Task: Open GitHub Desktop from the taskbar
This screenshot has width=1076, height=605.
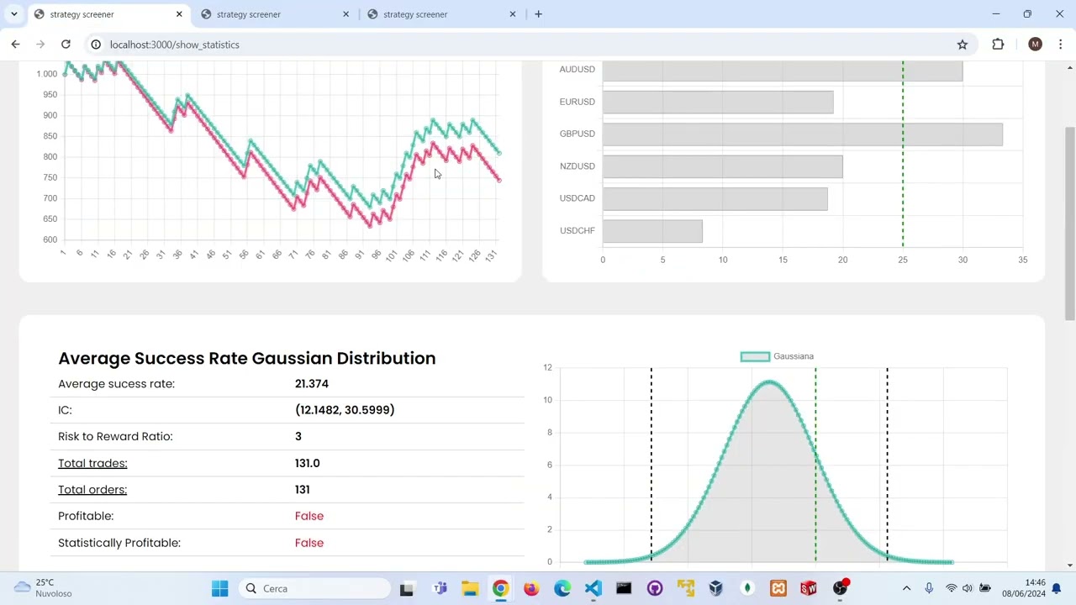Action: [x=655, y=588]
